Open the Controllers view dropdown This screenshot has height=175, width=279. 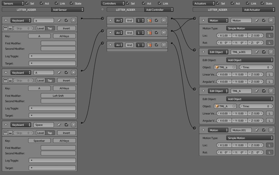pyautogui.click(x=113, y=3)
